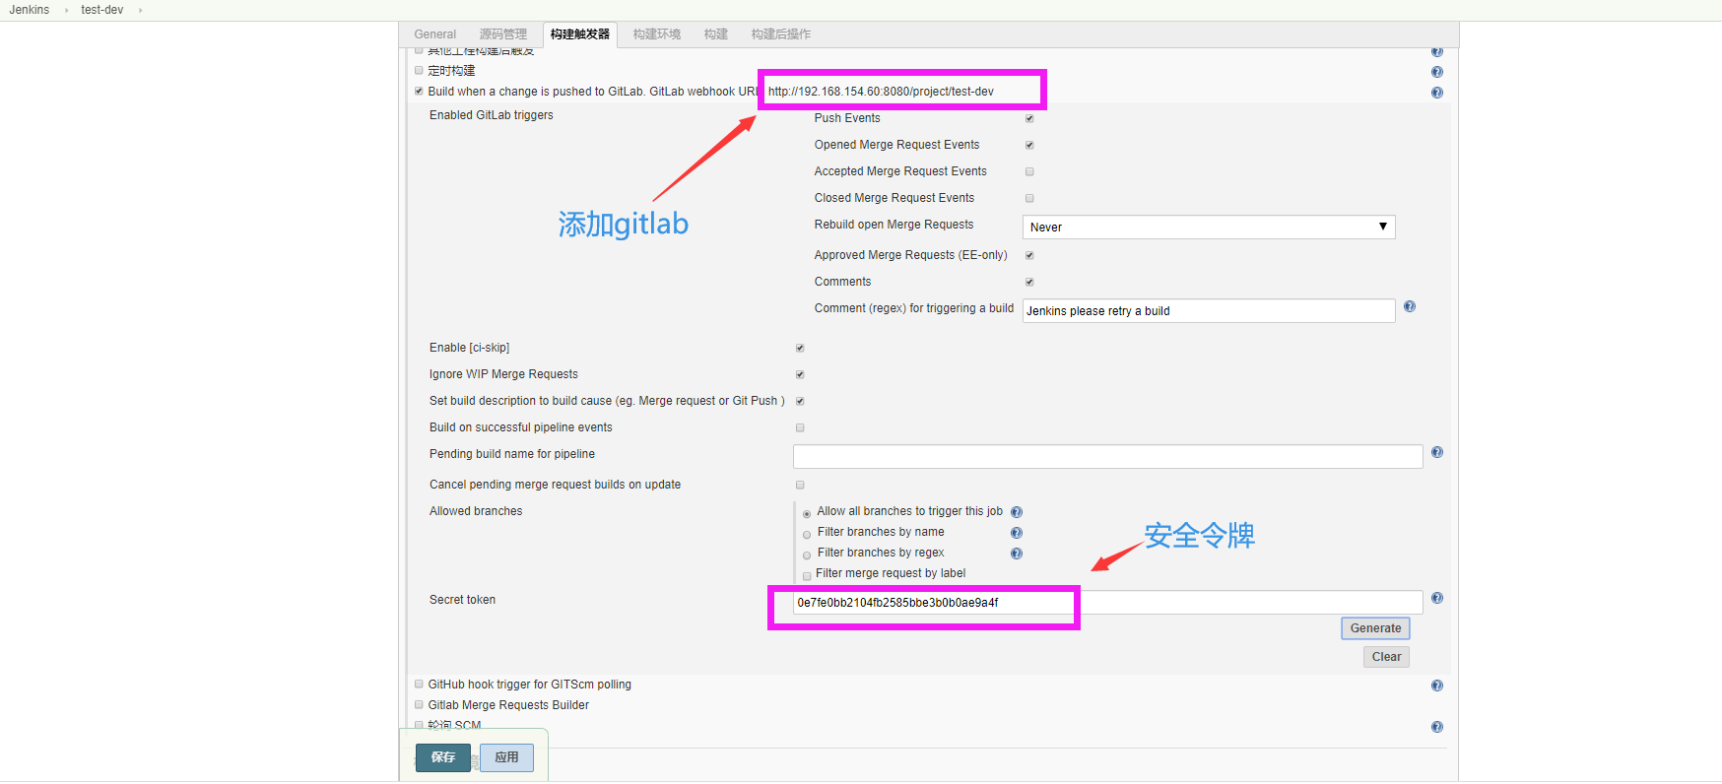Click Allowed branches label
This screenshot has height=784, width=1722.
pyautogui.click(x=476, y=511)
